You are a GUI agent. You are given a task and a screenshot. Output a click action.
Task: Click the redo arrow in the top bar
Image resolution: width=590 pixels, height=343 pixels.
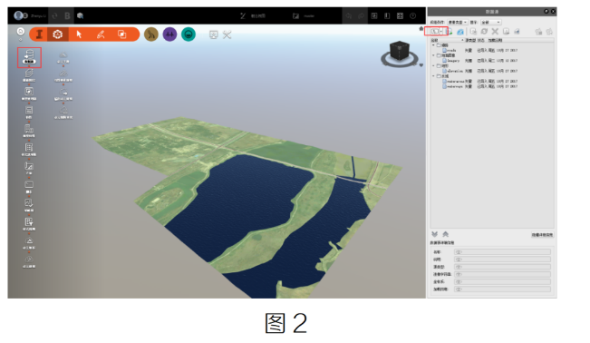(362, 15)
